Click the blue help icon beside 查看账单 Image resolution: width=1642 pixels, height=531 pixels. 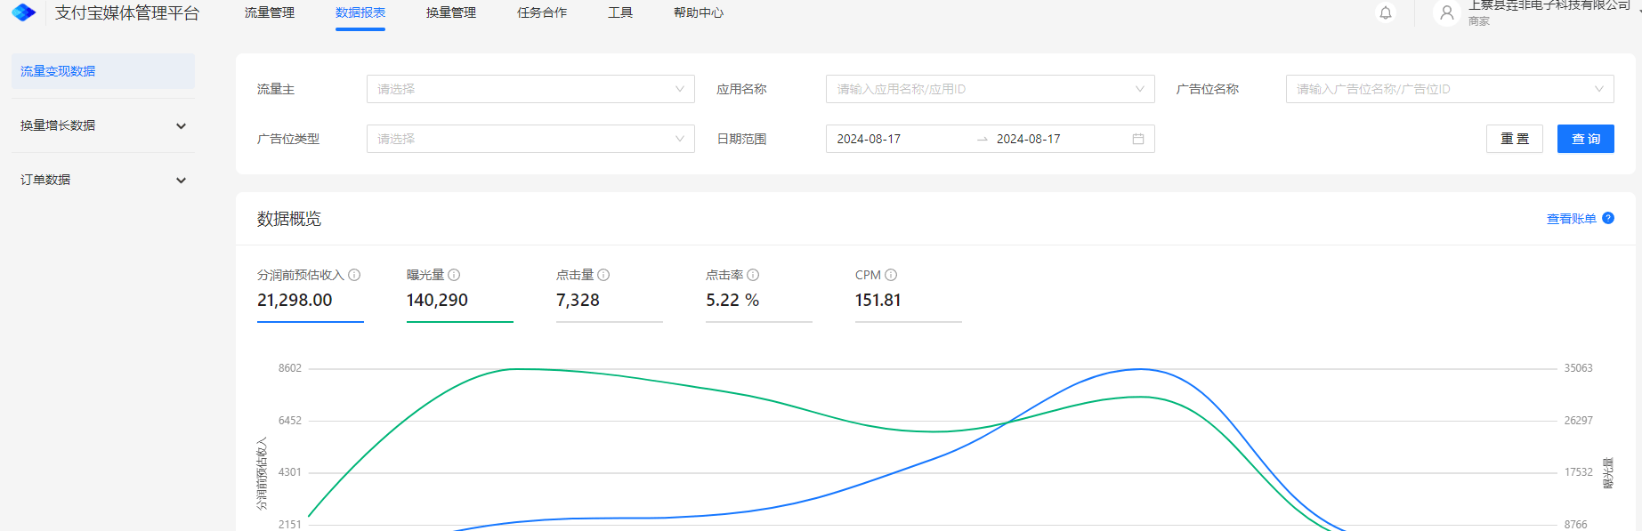[1608, 218]
